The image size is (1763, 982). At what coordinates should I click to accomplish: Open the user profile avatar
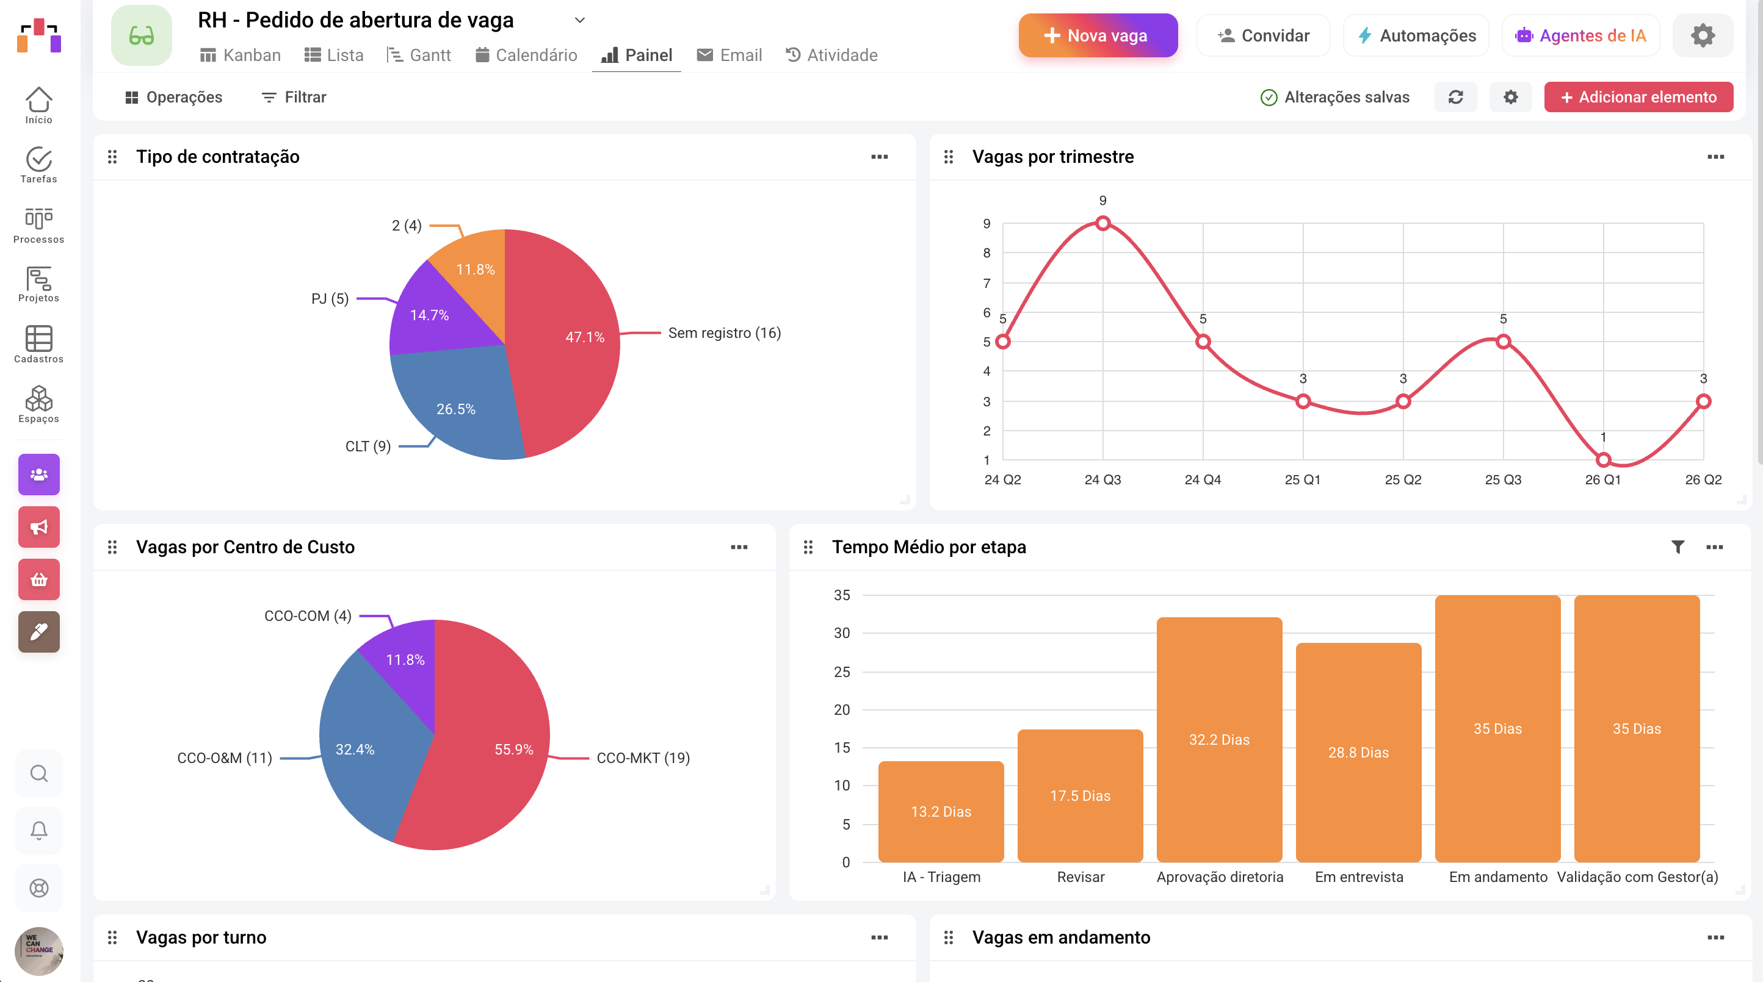click(x=39, y=950)
